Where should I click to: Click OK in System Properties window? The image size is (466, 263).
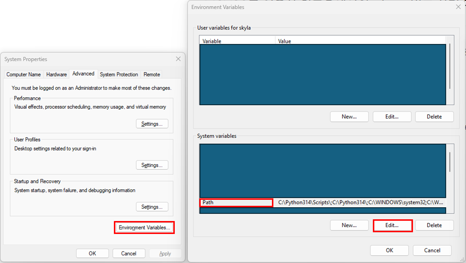[92, 254]
